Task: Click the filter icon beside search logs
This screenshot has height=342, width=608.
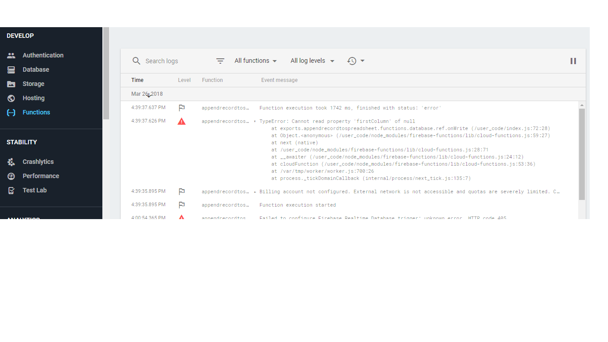Action: click(220, 61)
